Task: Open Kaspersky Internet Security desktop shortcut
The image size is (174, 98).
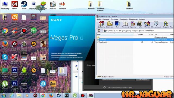Action: (14, 59)
